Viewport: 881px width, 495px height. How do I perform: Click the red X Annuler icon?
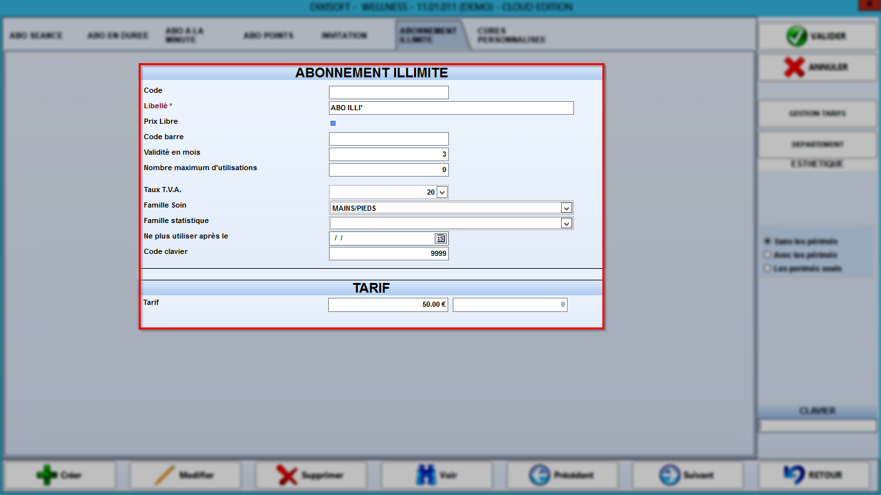(x=795, y=67)
